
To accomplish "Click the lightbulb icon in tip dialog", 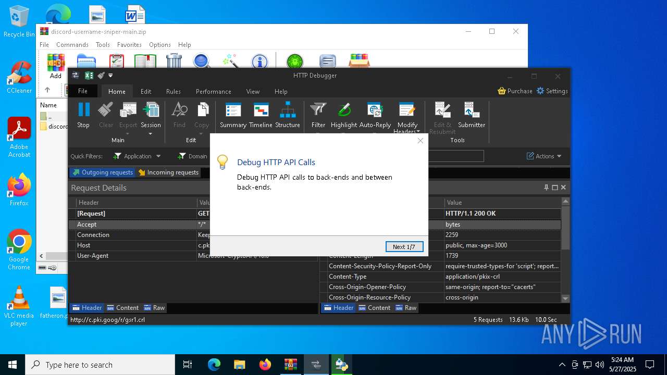I will coord(223,162).
